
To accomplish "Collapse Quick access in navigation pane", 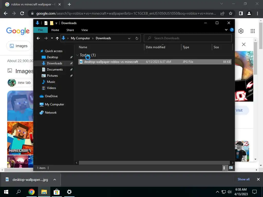I will click(36, 51).
